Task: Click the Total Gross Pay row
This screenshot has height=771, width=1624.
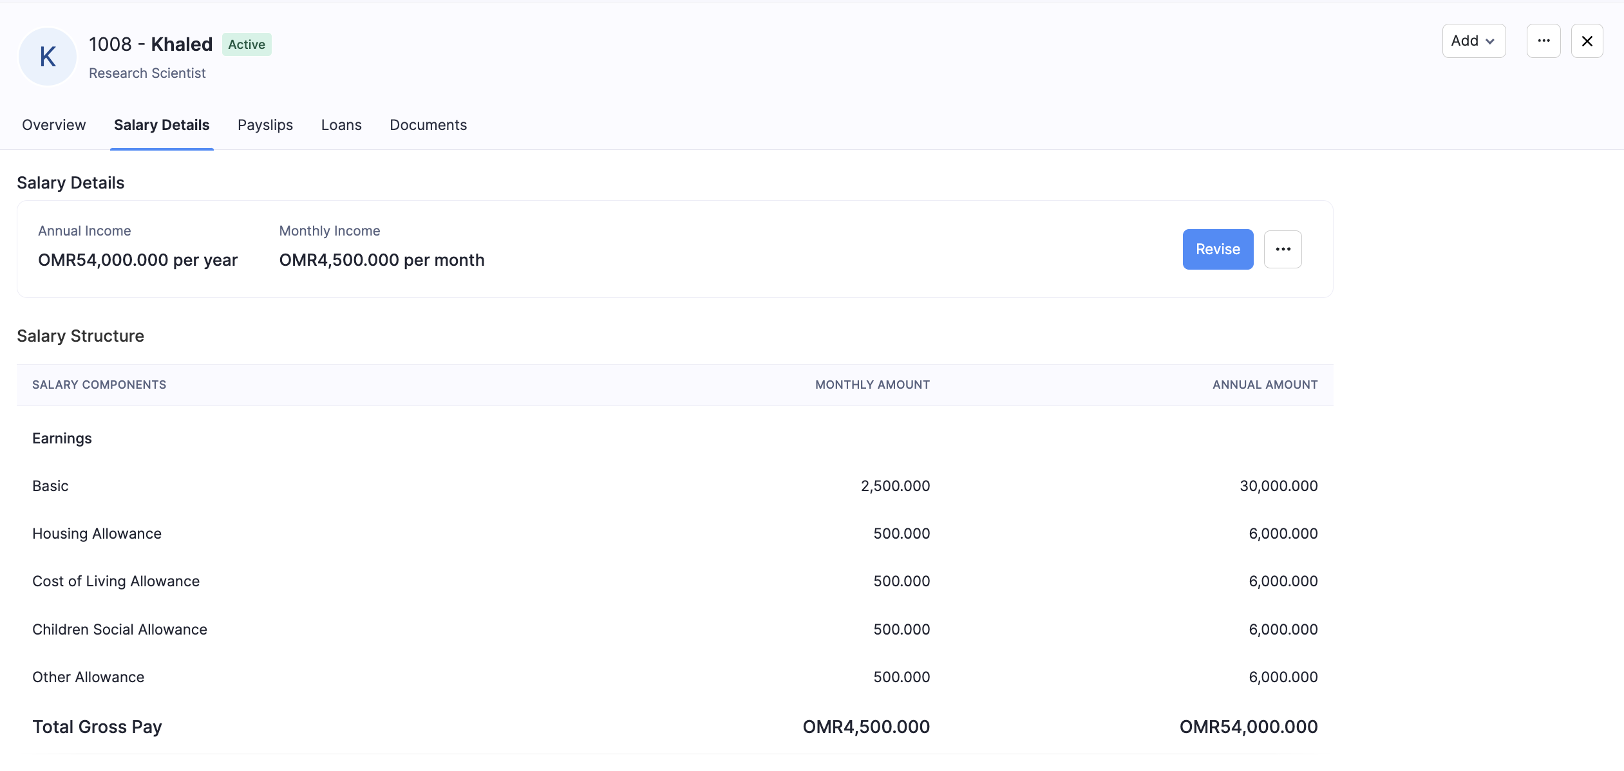Action: tap(97, 727)
